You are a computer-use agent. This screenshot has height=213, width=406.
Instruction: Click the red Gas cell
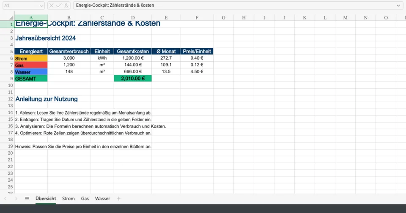31,65
